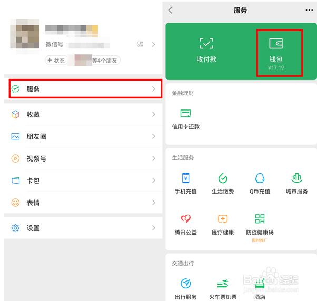317x301 pixels.
Task: Tap the 朋友圈 picture icon
Action: click(16, 137)
